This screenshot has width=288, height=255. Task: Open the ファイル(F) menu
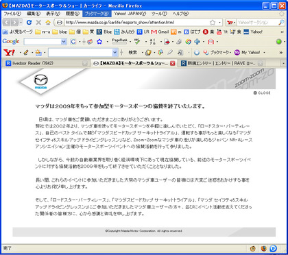[x=12, y=14]
